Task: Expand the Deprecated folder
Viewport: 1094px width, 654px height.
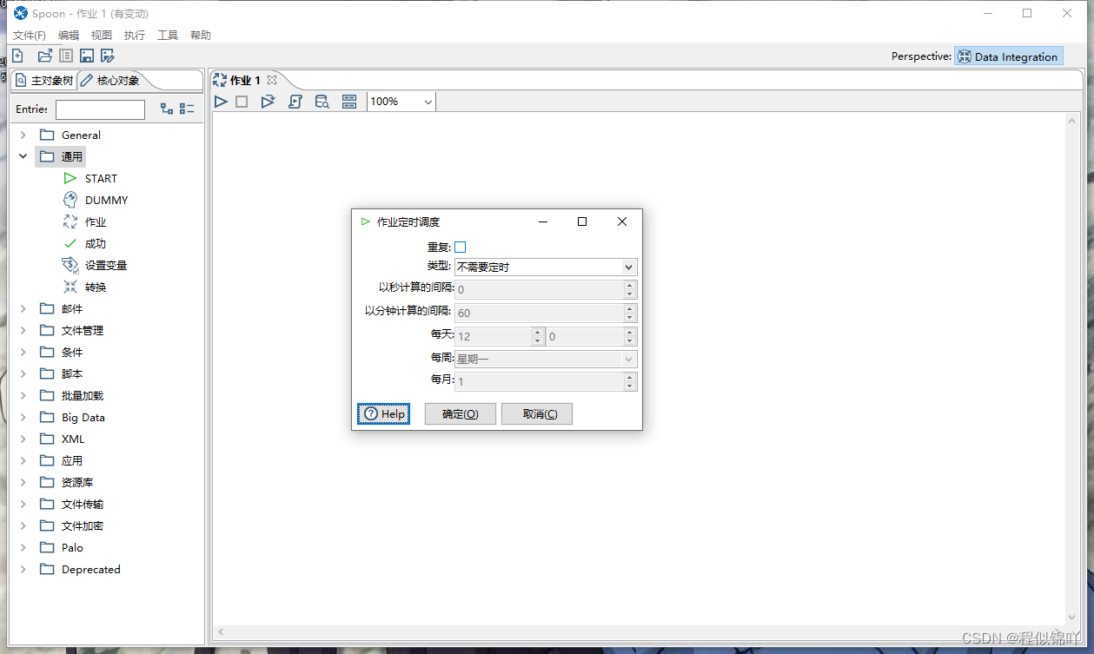Action: tap(23, 569)
